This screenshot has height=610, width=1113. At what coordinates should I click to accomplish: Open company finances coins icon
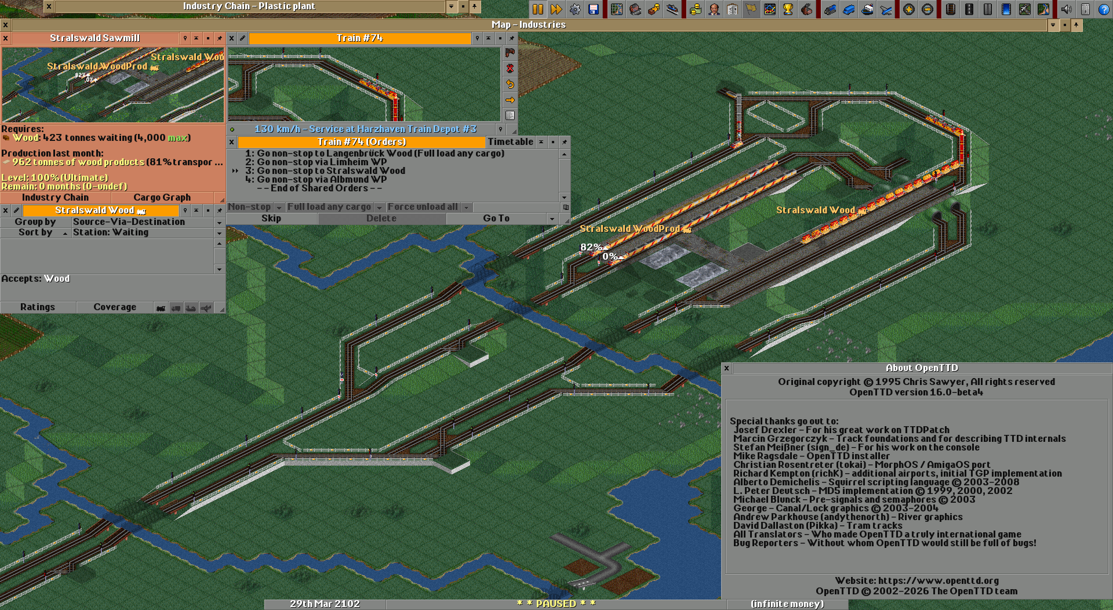(696, 9)
